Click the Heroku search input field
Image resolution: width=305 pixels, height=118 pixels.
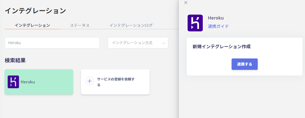(52, 43)
